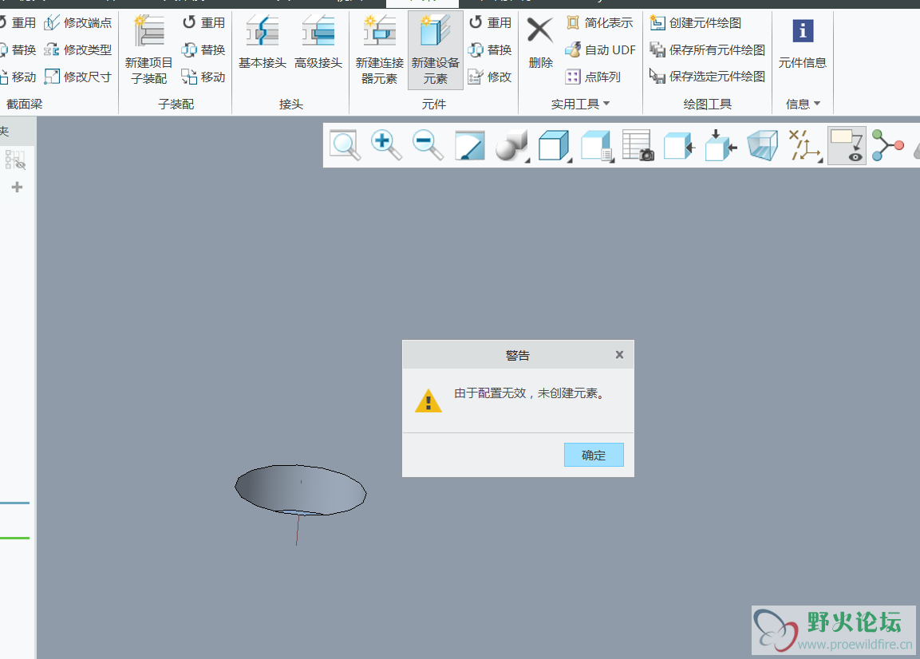920x659 pixels.
Task: Click the disc-shaped model in the viewport
Action: 300,489
